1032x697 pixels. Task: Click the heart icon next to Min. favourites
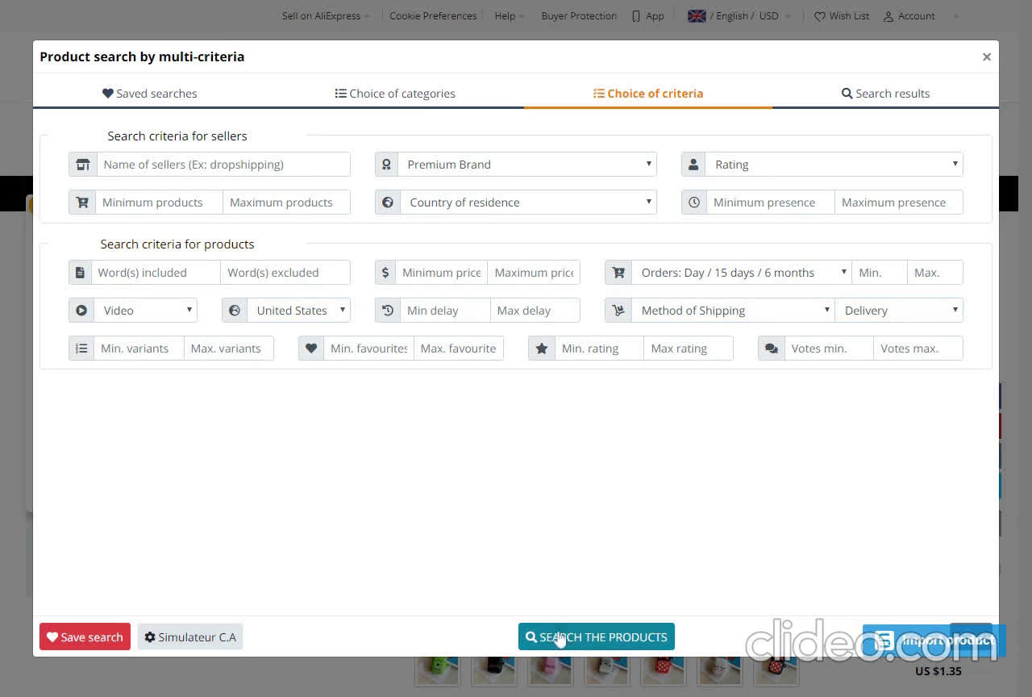pos(311,348)
